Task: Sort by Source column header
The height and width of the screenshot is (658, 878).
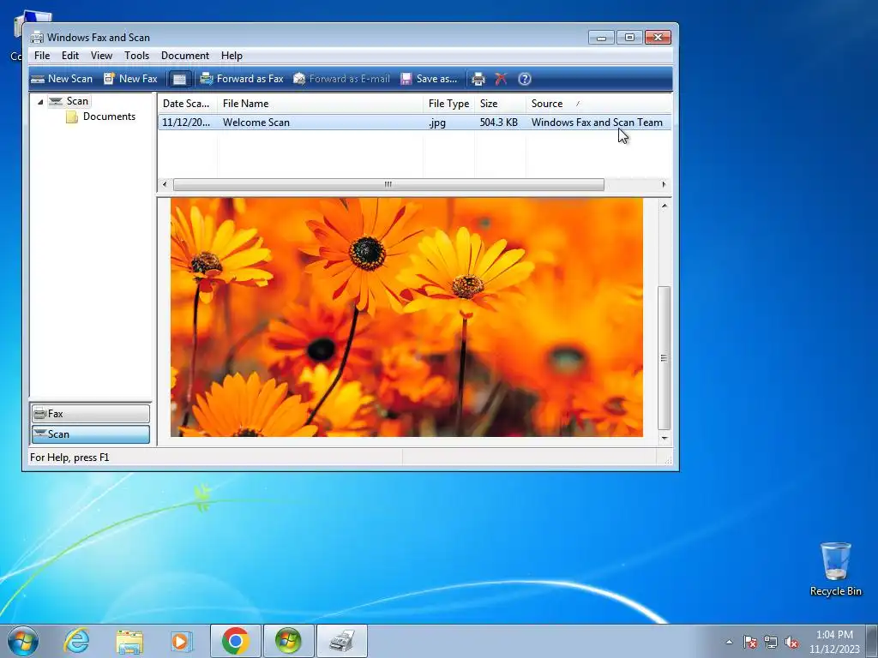Action: (x=598, y=104)
